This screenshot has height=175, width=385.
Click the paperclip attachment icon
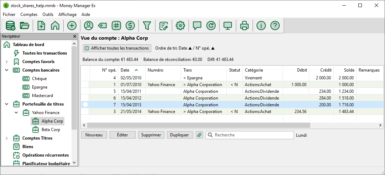click(x=199, y=135)
